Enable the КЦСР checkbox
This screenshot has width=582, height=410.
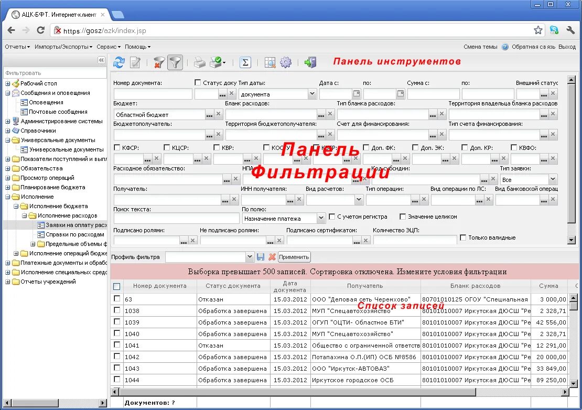tap(167, 147)
